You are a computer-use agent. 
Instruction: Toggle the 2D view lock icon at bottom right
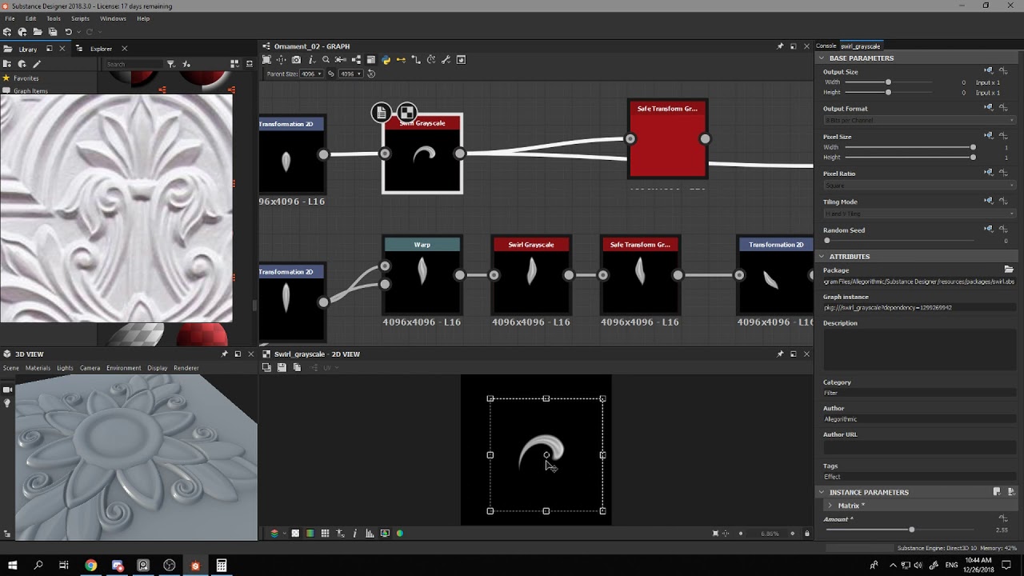(x=806, y=534)
